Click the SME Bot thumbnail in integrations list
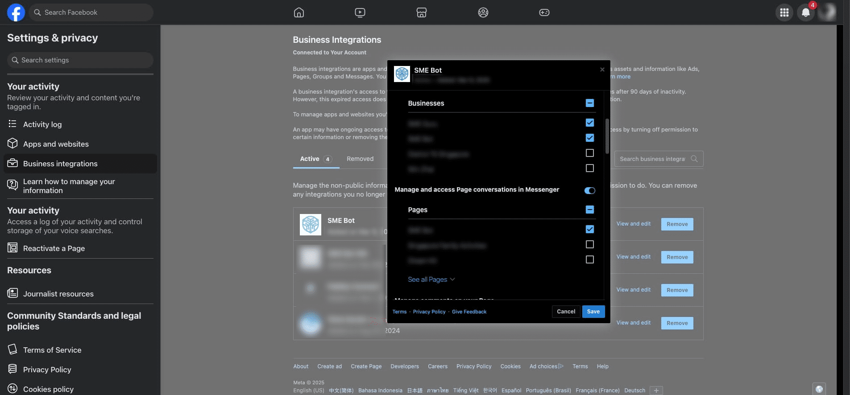 pyautogui.click(x=311, y=224)
